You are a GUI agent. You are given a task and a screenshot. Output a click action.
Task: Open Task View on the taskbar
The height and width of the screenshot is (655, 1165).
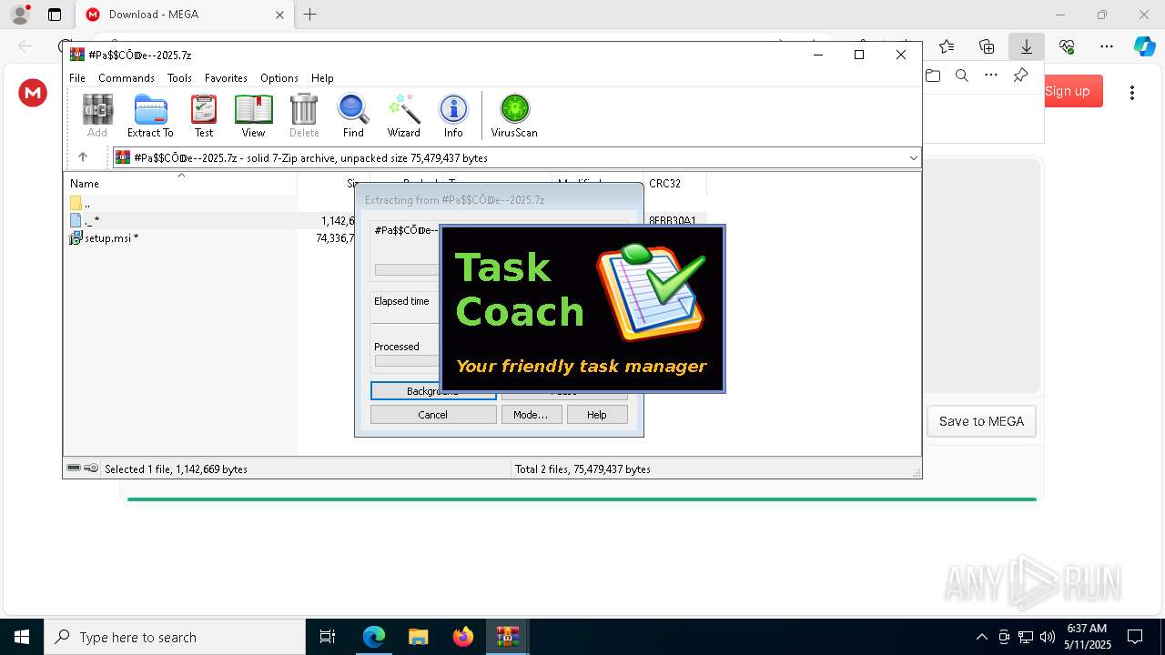pos(328,637)
